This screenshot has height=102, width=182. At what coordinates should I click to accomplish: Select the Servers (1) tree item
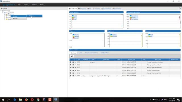pyautogui.click(x=7, y=11)
